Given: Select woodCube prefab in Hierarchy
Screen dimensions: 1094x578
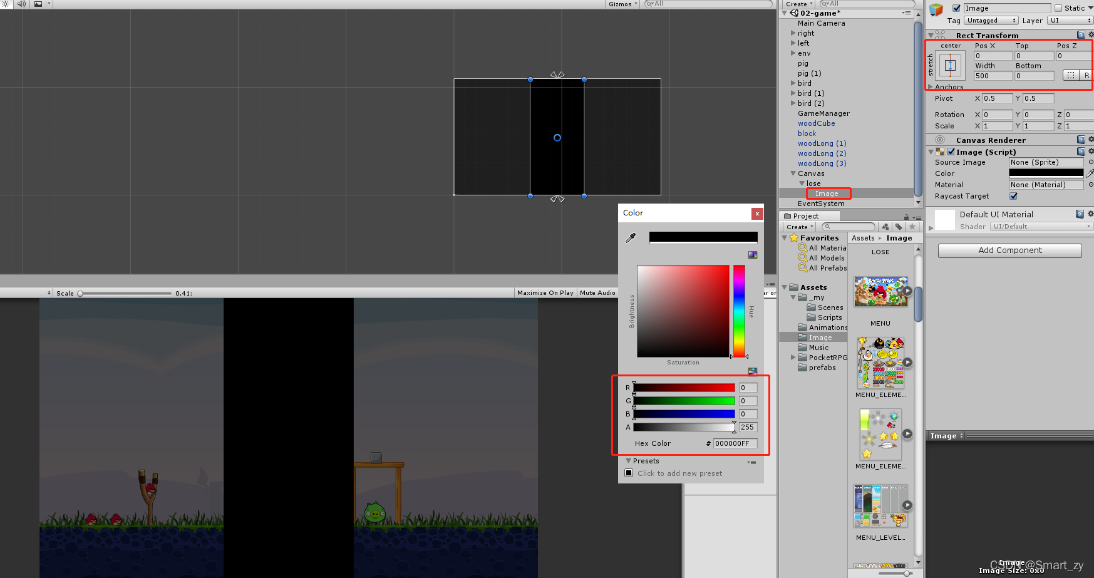Looking at the screenshot, I should click(x=816, y=123).
